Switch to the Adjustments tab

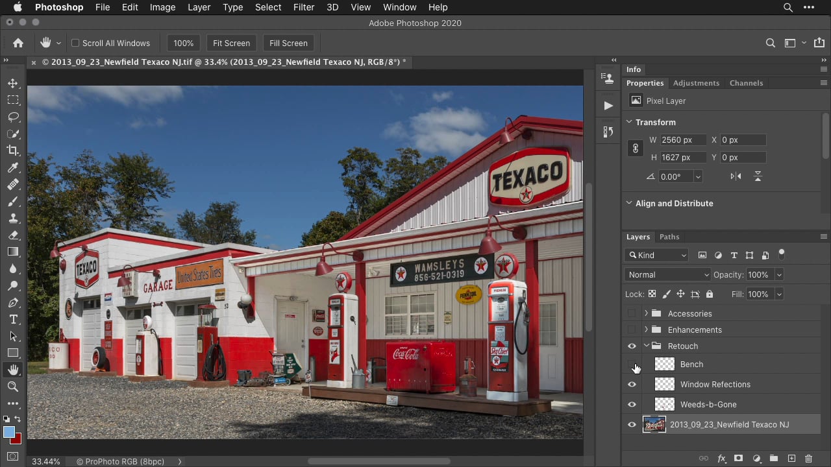[x=696, y=83]
